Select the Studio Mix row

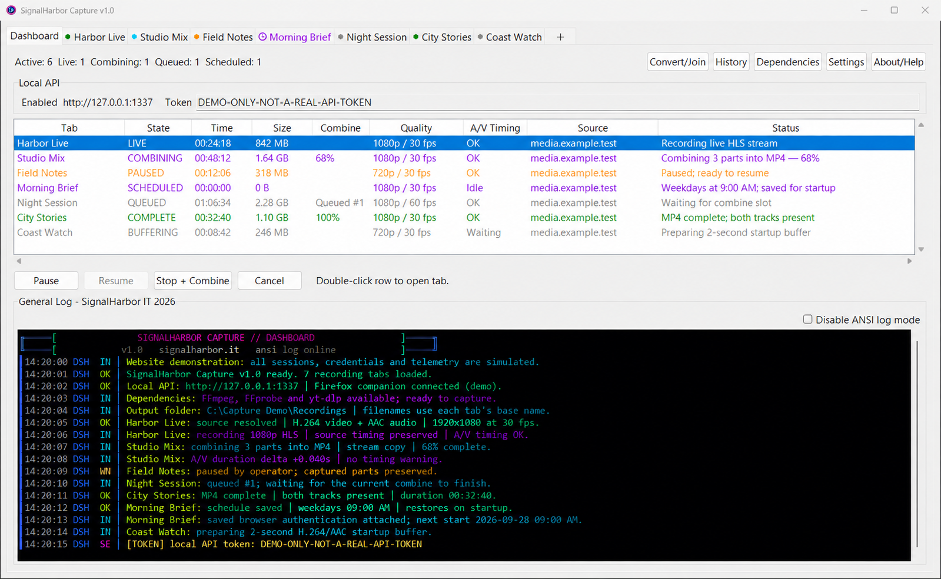tap(464, 158)
